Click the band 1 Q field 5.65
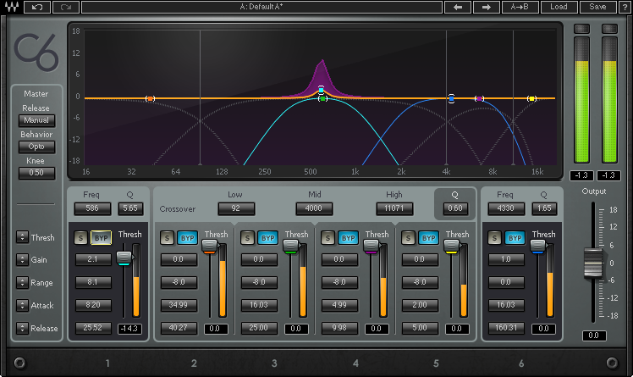633x377 pixels. click(x=130, y=208)
